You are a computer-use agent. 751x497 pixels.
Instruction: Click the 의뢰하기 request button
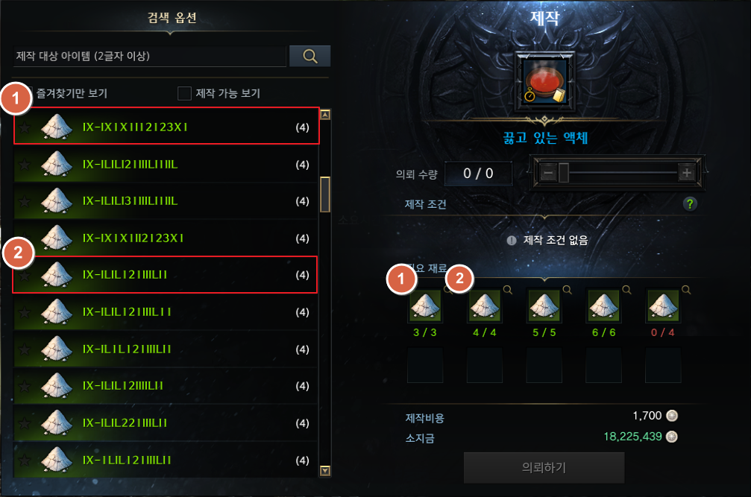point(544,467)
